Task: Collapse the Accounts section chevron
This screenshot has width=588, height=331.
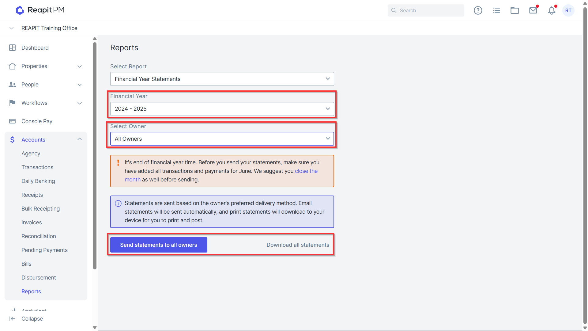Action: 80,139
